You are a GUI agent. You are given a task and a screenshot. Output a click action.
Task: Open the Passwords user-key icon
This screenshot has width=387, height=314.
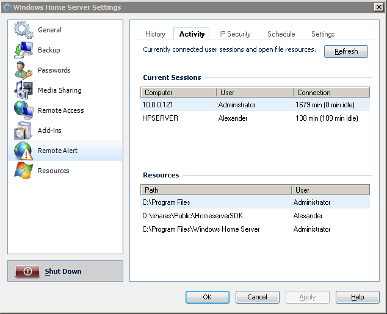click(x=23, y=70)
